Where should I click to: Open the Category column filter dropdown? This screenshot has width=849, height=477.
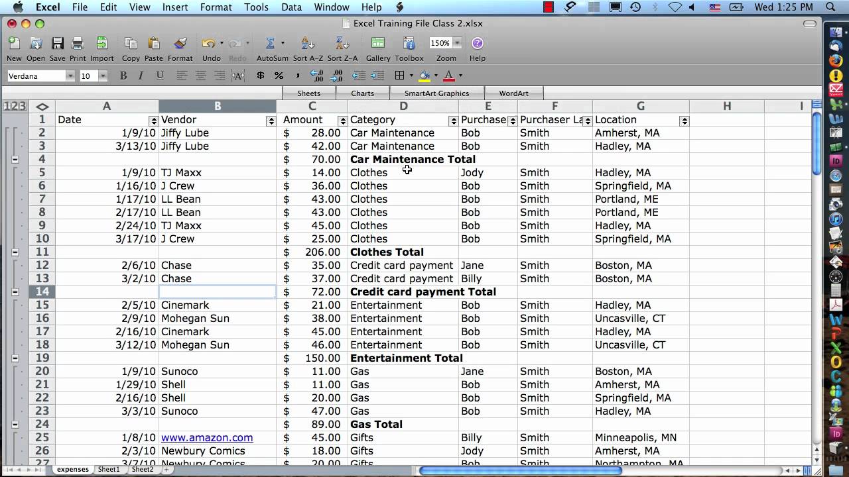pyautogui.click(x=454, y=121)
